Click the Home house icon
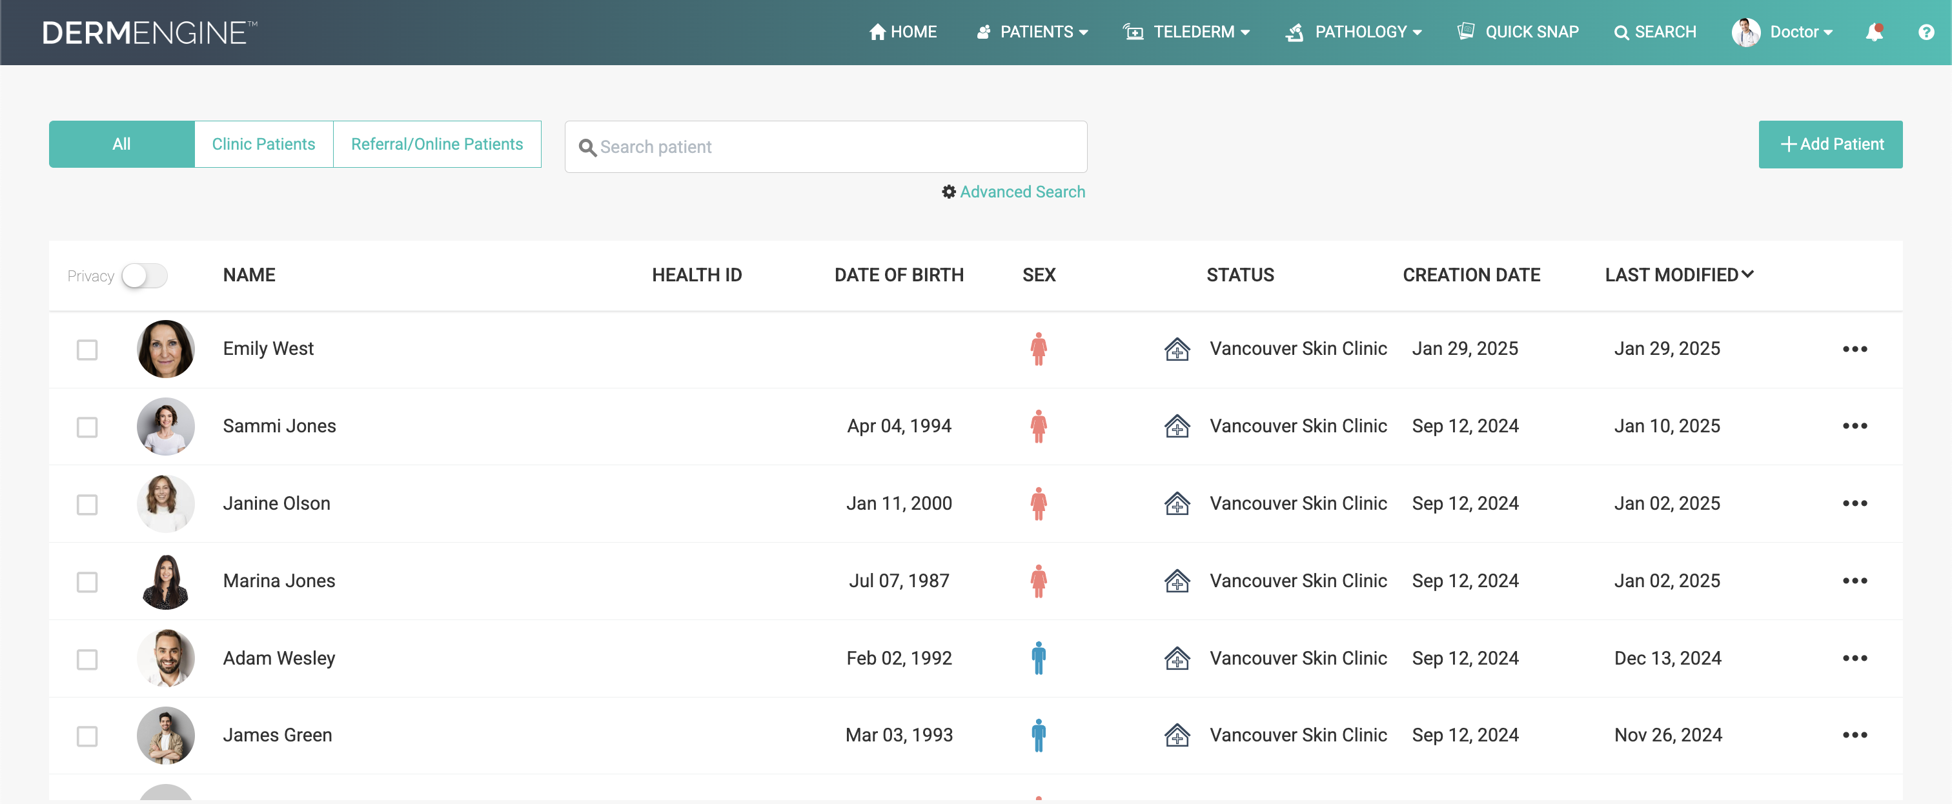The width and height of the screenshot is (1952, 804). [877, 32]
